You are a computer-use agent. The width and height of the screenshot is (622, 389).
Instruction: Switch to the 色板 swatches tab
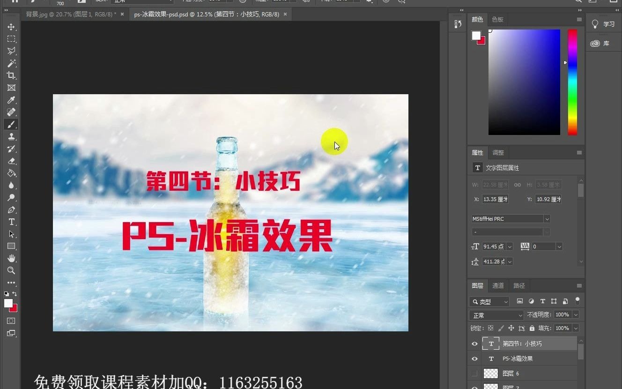point(498,19)
